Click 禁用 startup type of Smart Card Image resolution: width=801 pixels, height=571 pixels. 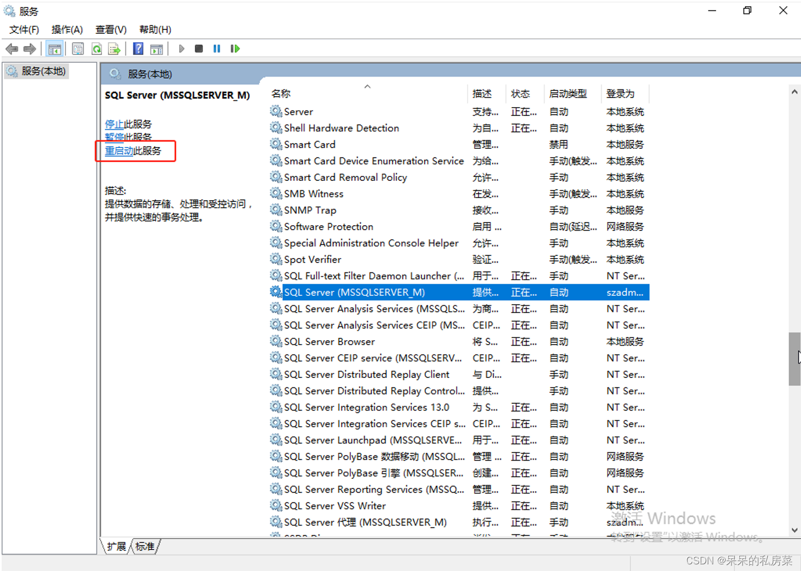[558, 144]
